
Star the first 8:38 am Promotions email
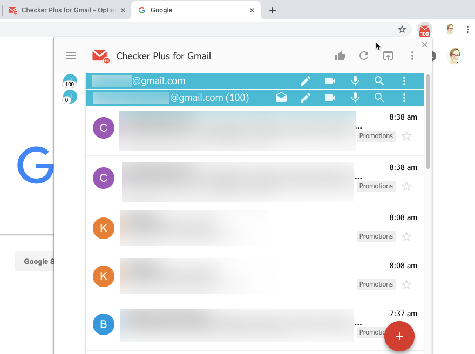pyautogui.click(x=406, y=136)
